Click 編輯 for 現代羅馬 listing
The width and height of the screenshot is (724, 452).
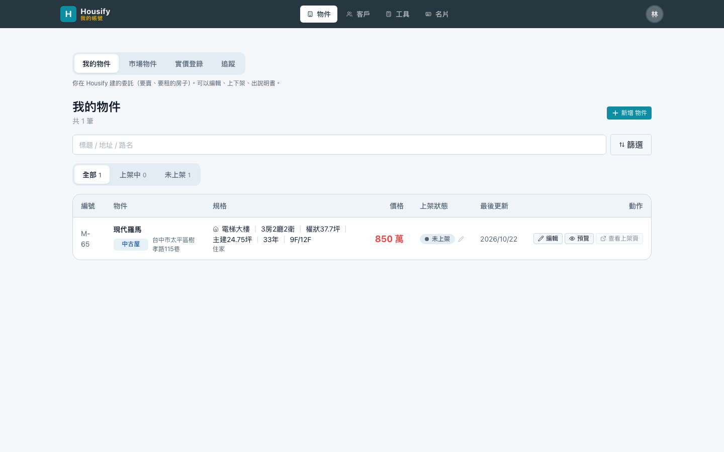coord(548,239)
